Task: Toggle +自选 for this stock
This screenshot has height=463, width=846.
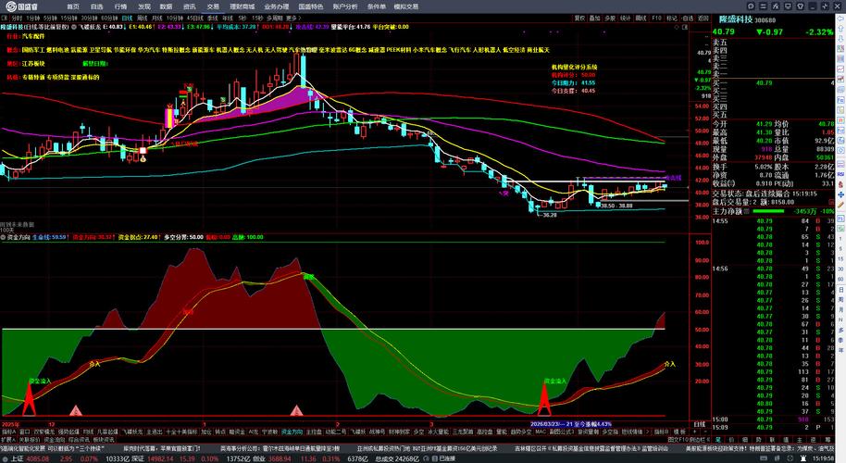Action: pos(687,18)
